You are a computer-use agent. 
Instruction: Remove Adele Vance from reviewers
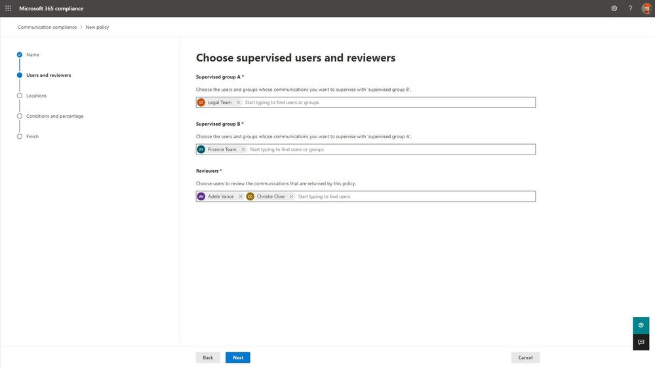pos(241,196)
